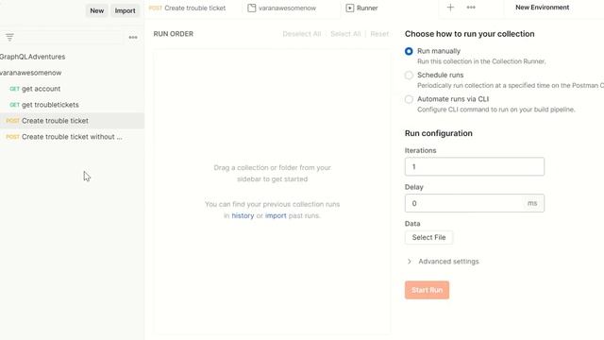Open New Environment selector
Viewport: 604px width, 340px height.
point(542,8)
